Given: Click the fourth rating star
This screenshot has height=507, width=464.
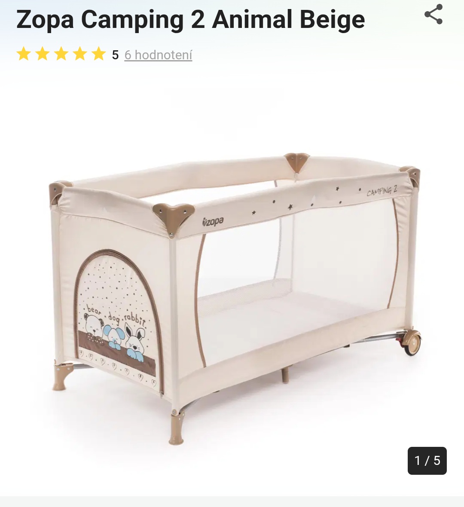Looking at the screenshot, I should click(80, 54).
